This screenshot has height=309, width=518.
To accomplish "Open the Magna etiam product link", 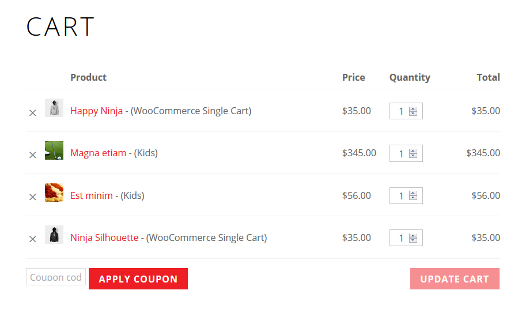I will (98, 153).
